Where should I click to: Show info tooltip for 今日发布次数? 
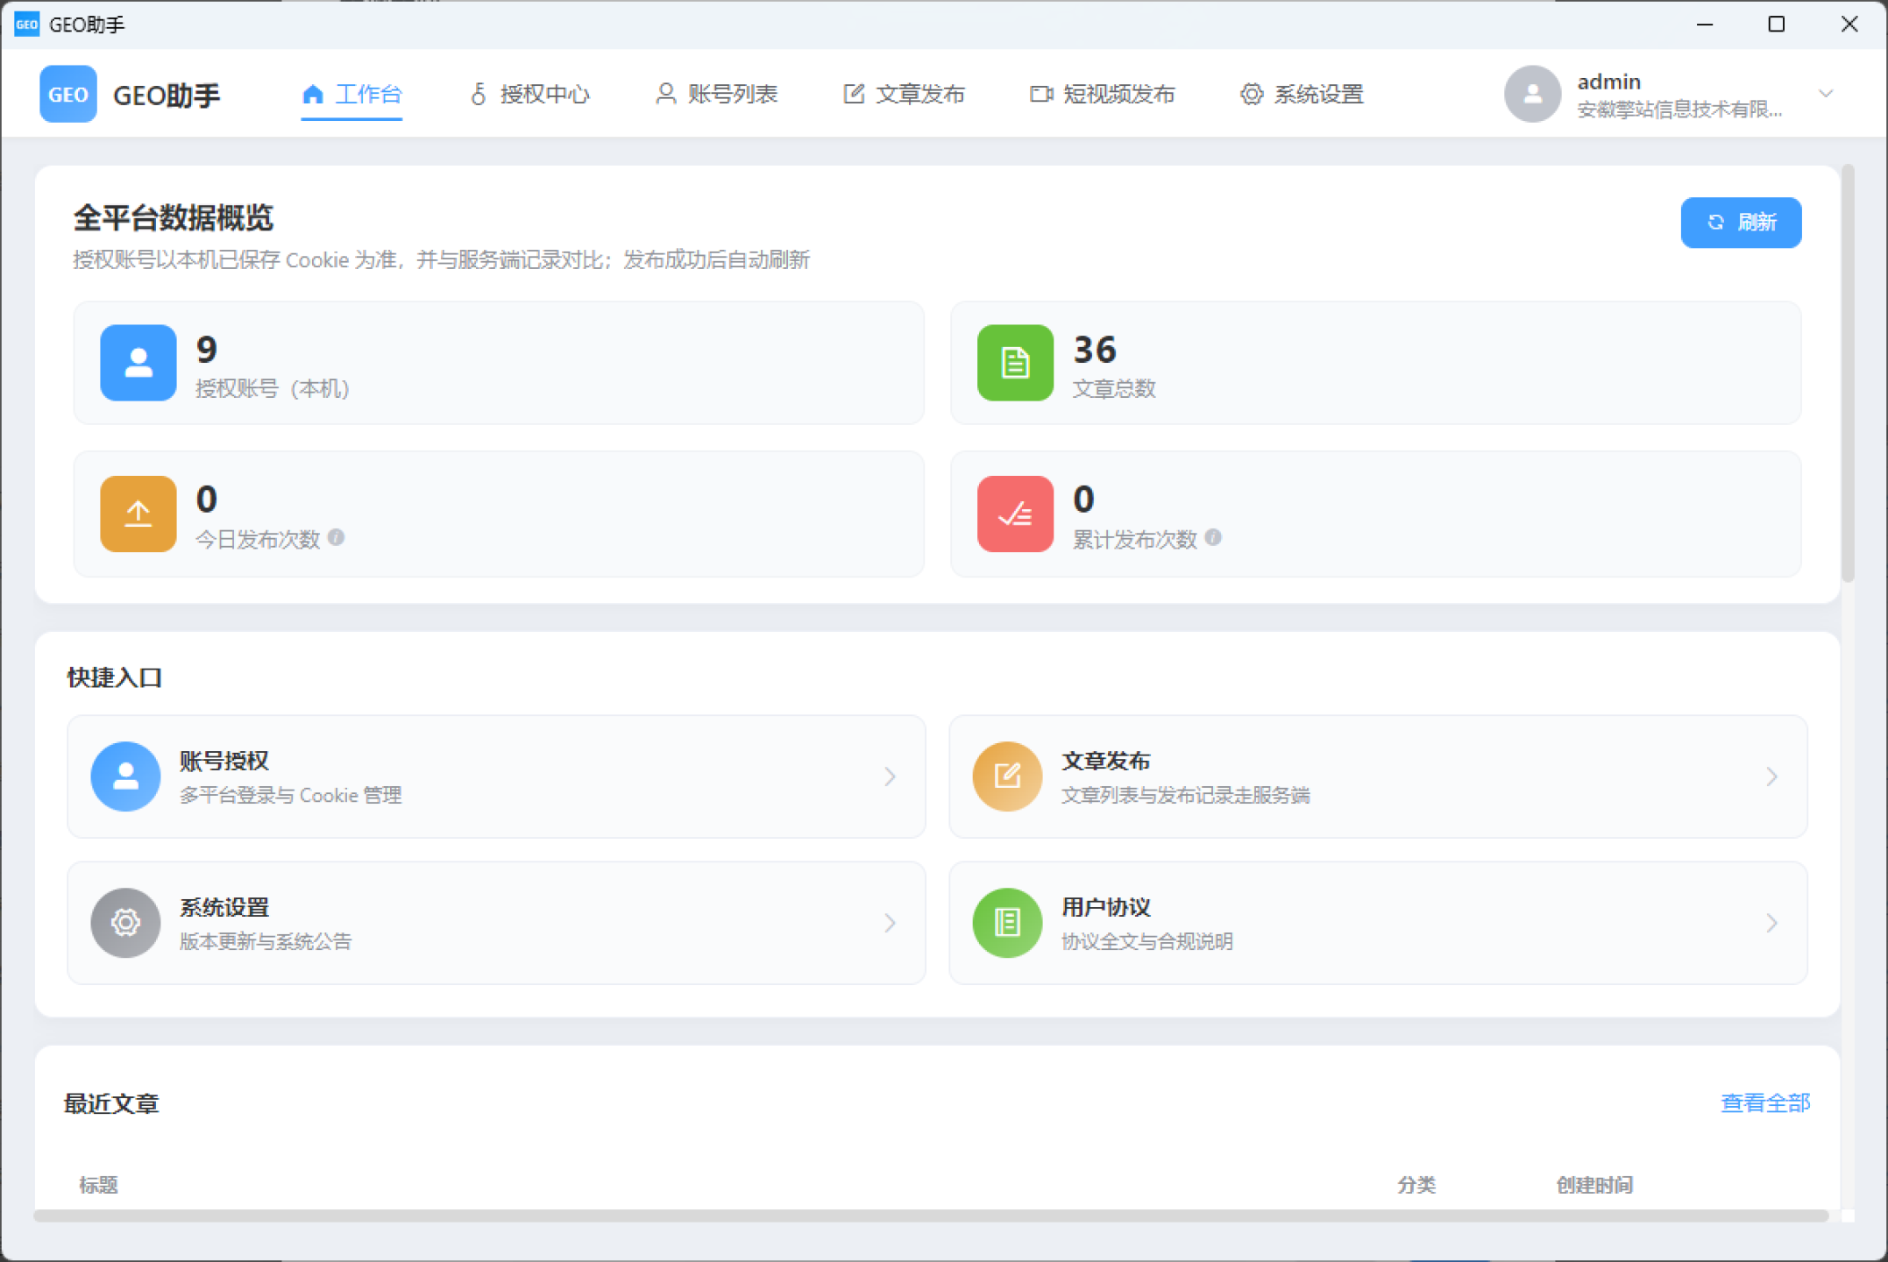(x=336, y=537)
